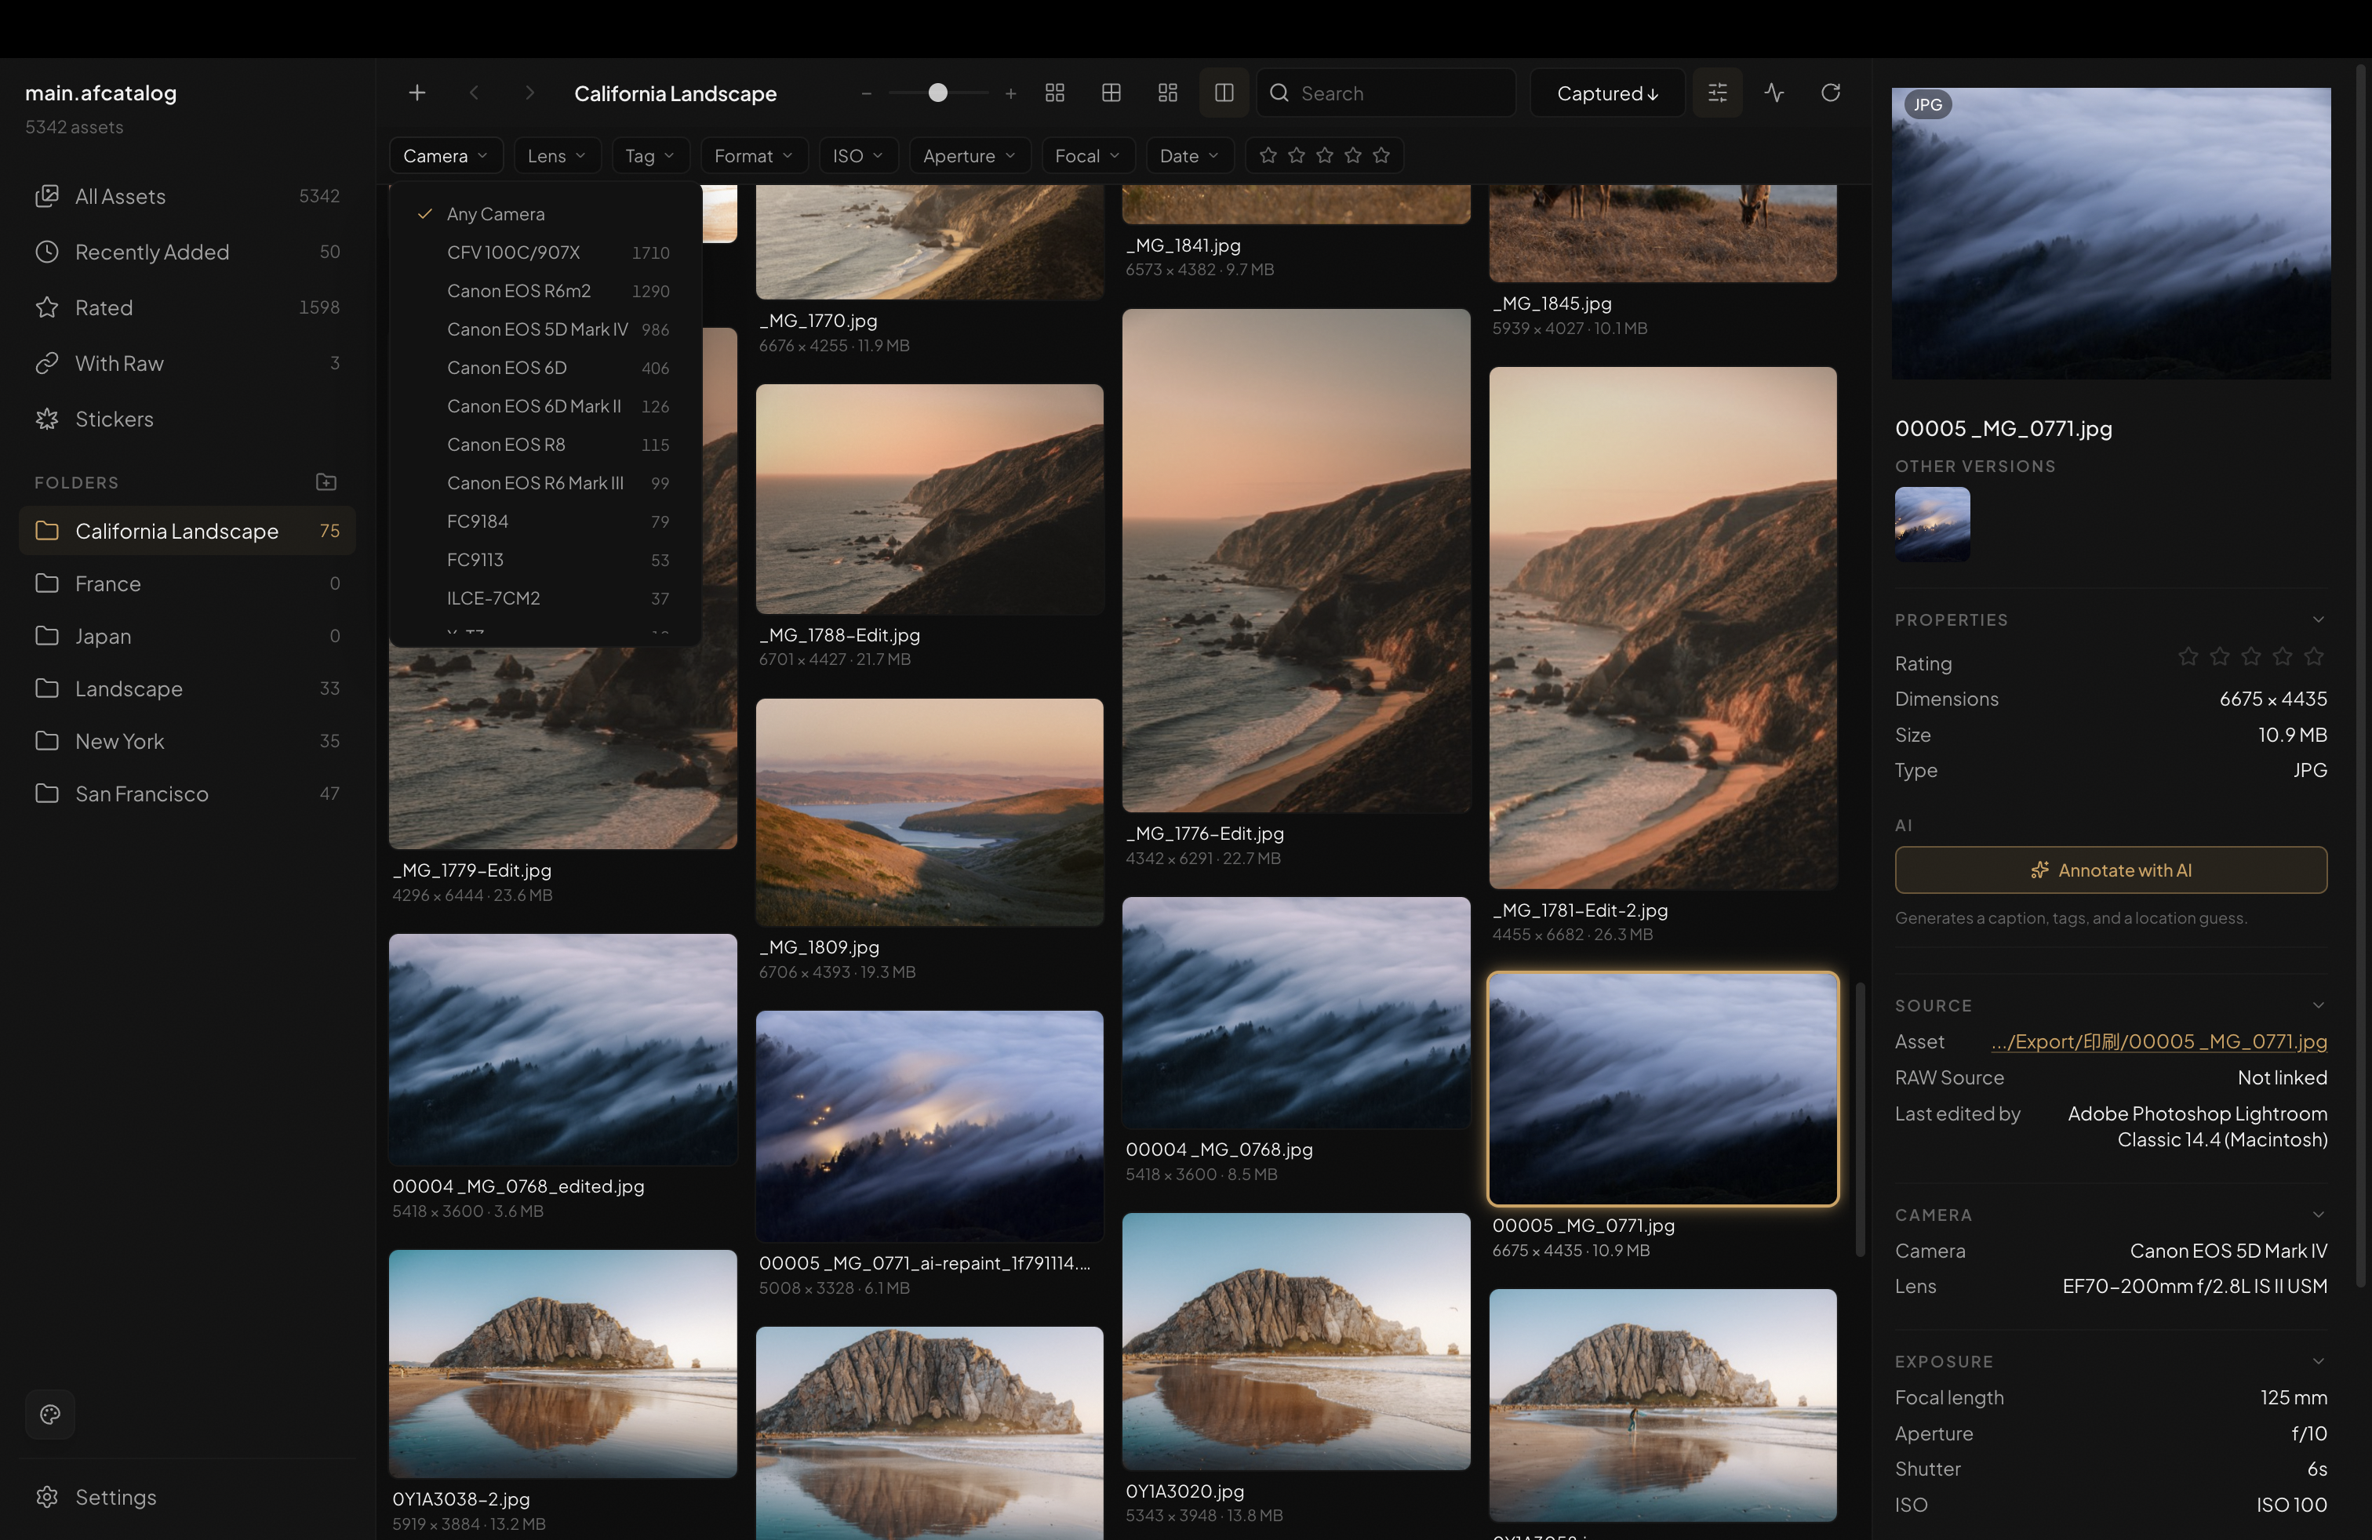The image size is (2372, 1540).
Task: Select the California Landscape folder
Action: (x=187, y=531)
